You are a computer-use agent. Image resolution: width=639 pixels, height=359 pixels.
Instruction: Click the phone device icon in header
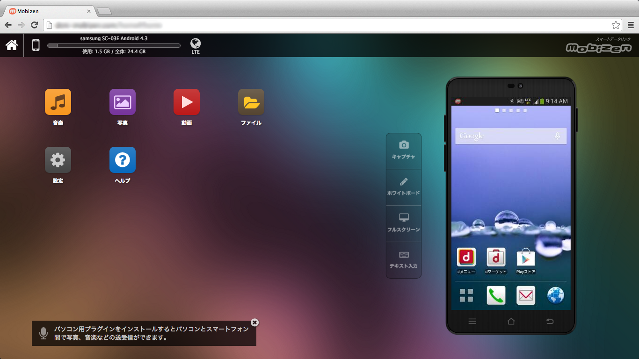pyautogui.click(x=36, y=45)
